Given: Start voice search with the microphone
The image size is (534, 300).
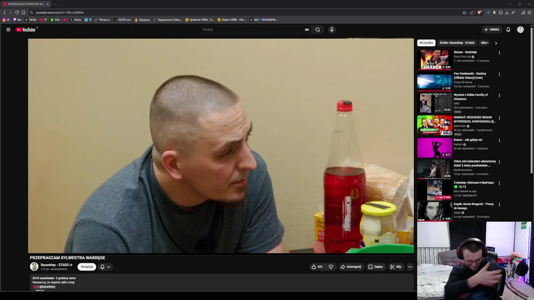Looking at the screenshot, I should click(332, 30).
